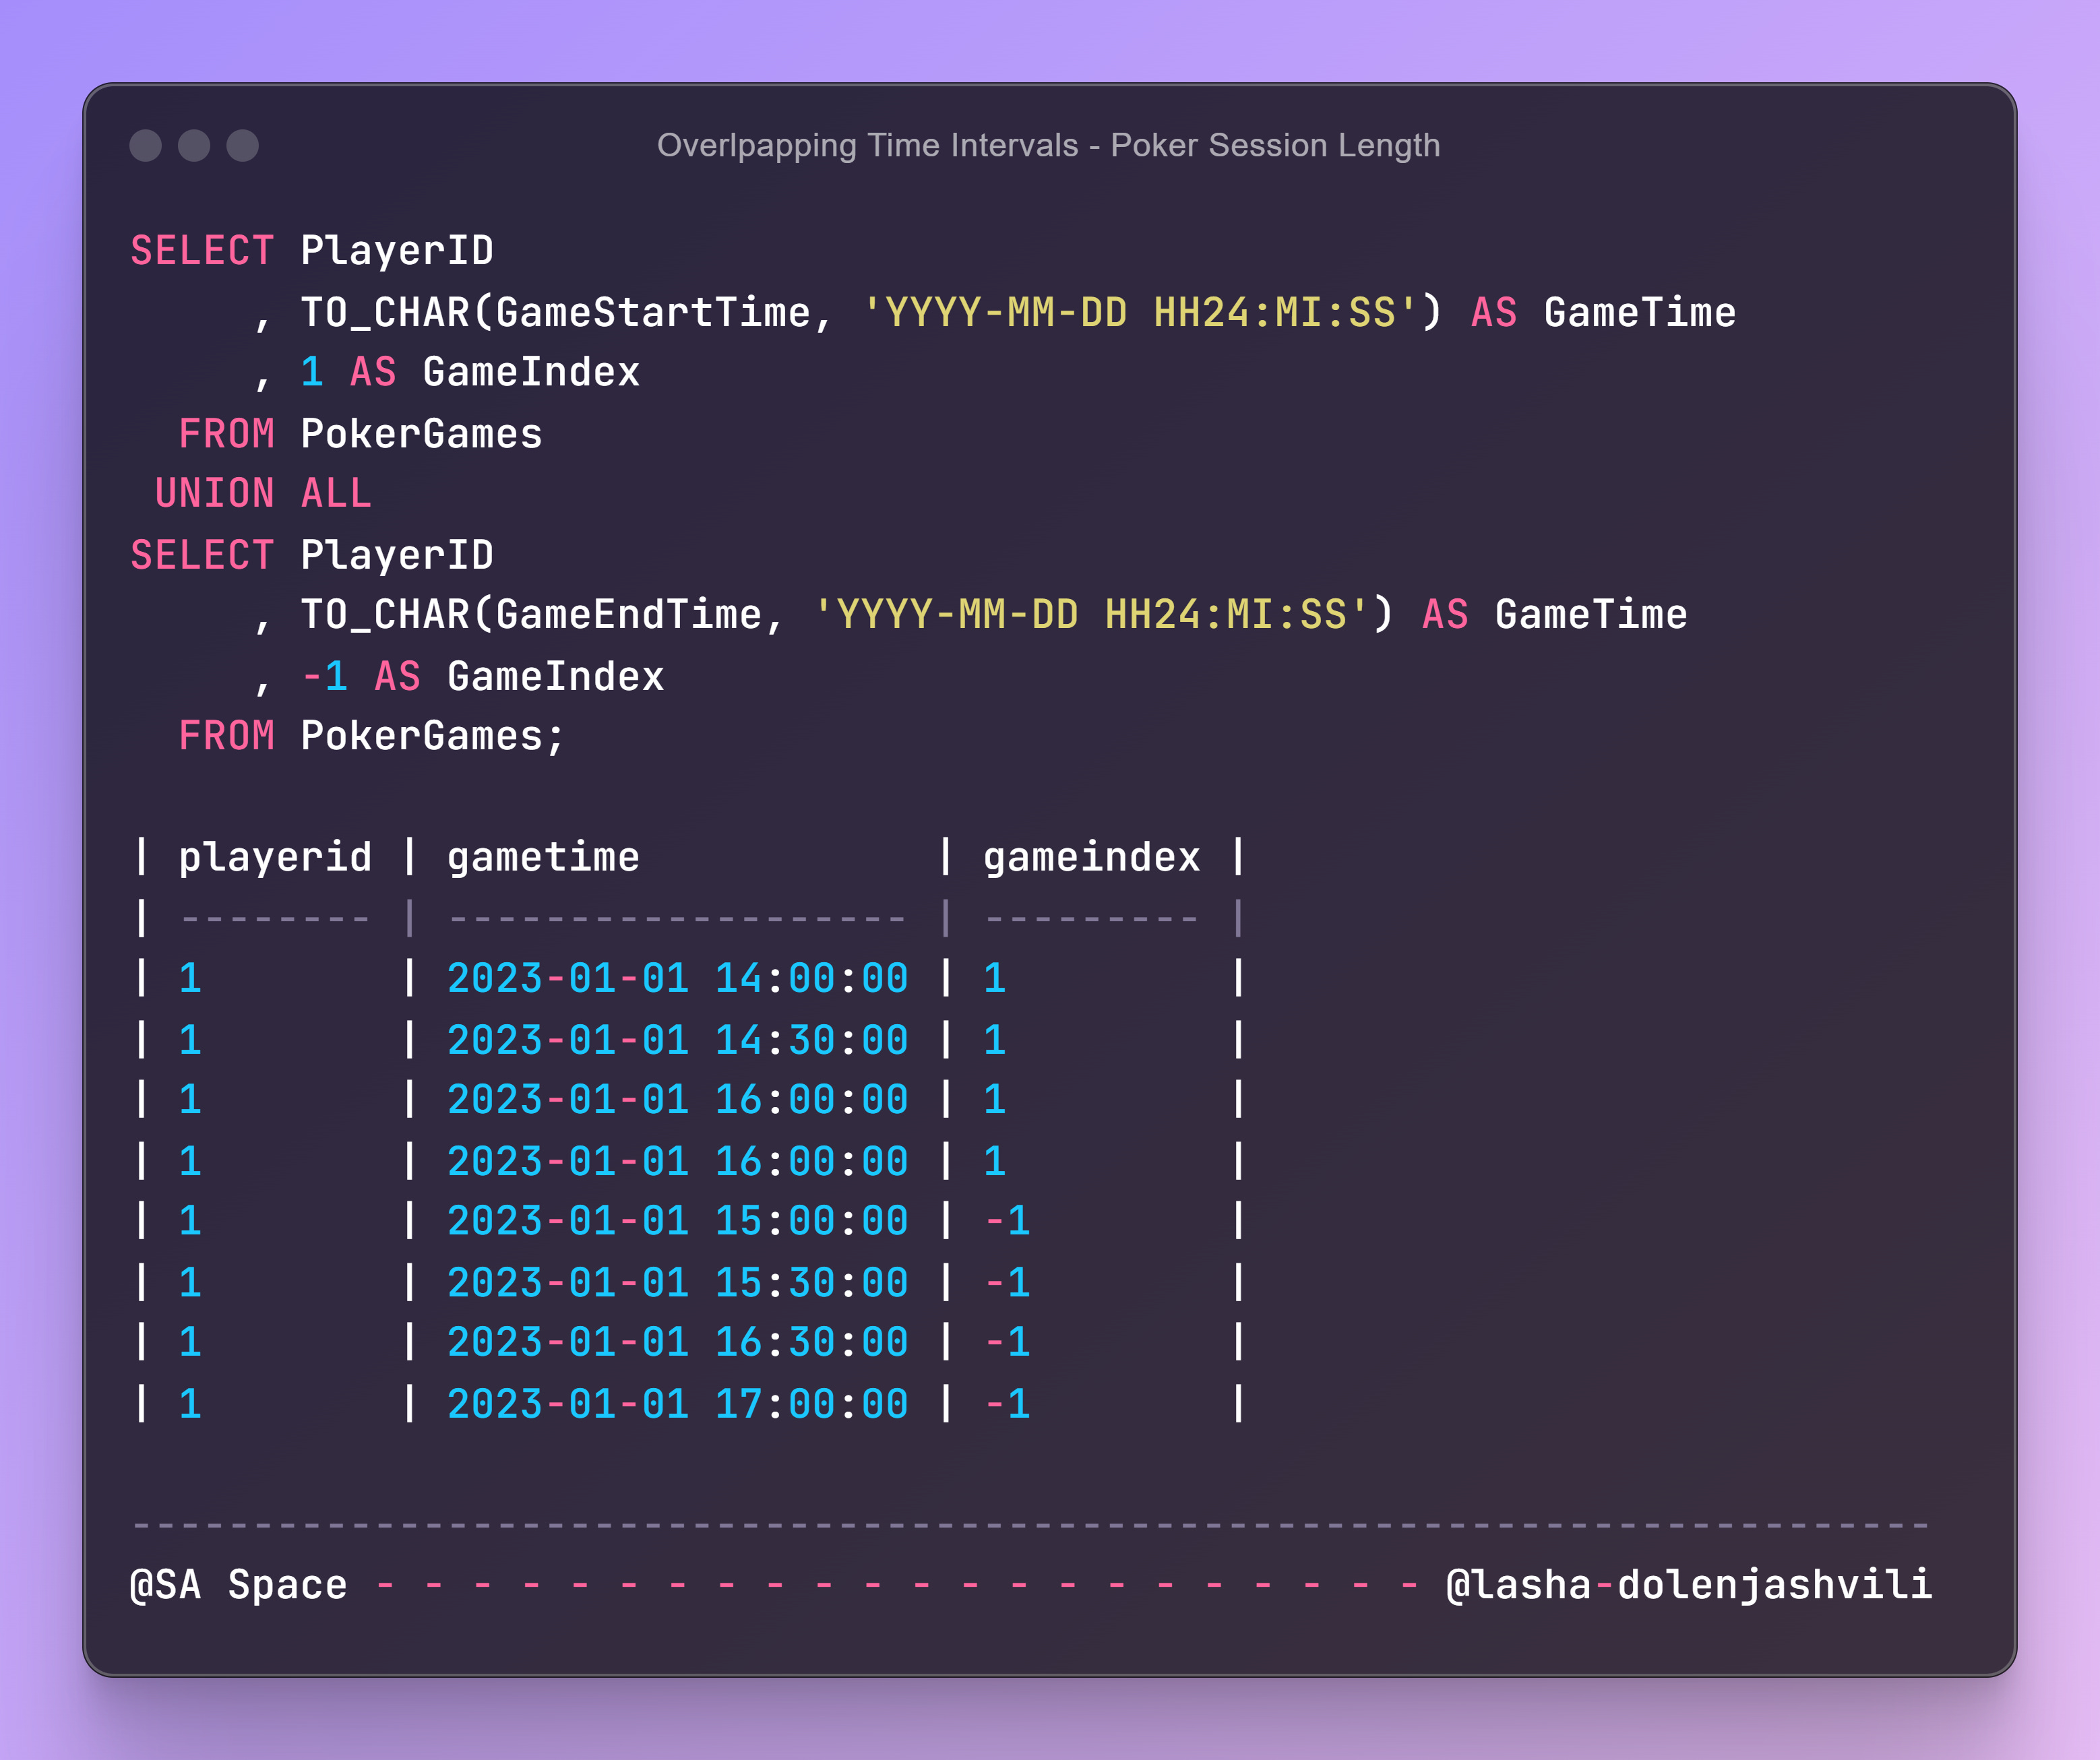Viewport: 2100px width, 1760px height.
Task: Click the 15:30:00 gametime cell
Action: coord(677,1282)
